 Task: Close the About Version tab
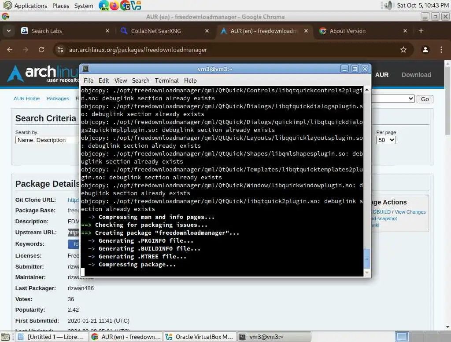(405, 31)
